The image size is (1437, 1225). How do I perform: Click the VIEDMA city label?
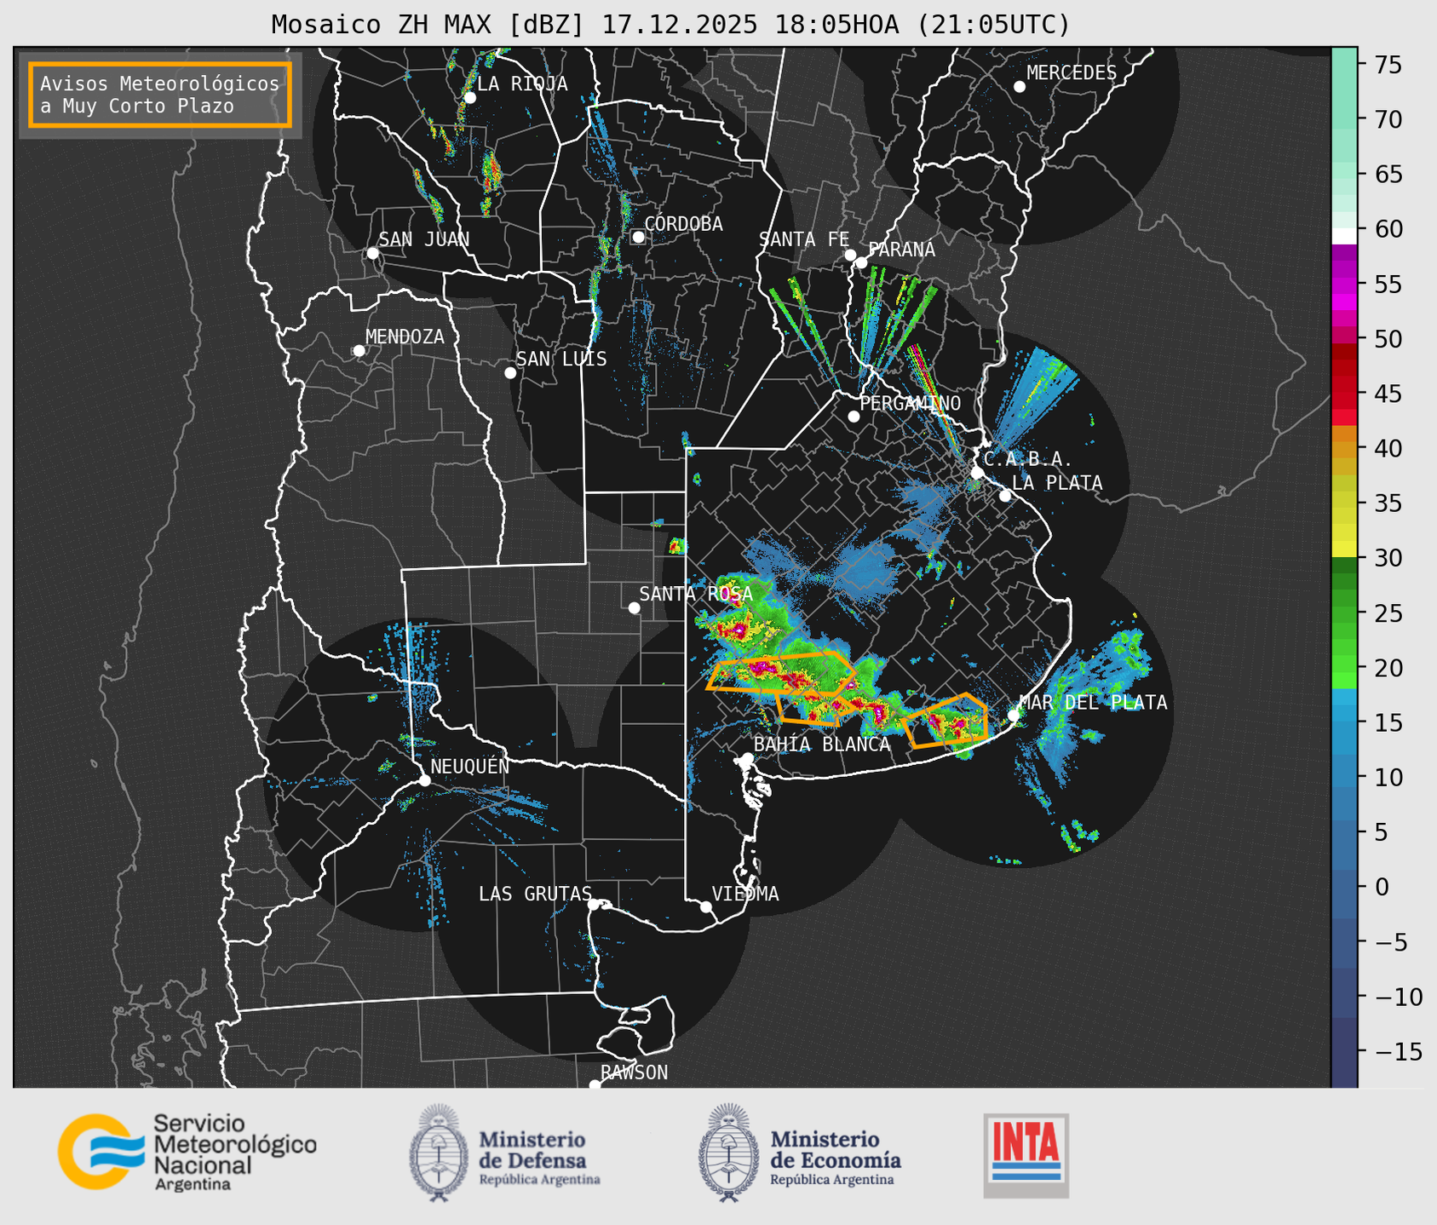click(x=745, y=894)
